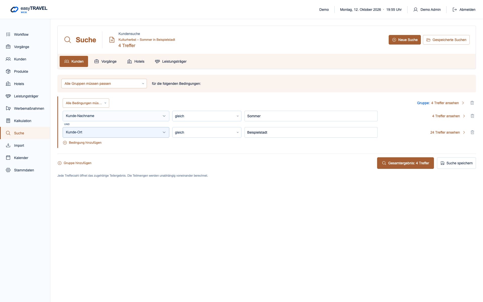Change the 'gleich' operator for Beispielstadt row

coord(207,132)
